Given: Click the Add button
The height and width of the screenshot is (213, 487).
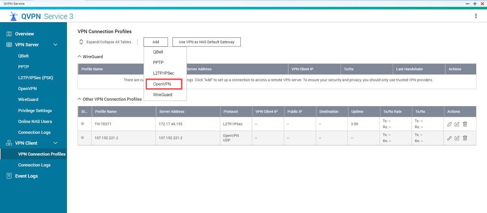Looking at the screenshot, I should [156, 42].
